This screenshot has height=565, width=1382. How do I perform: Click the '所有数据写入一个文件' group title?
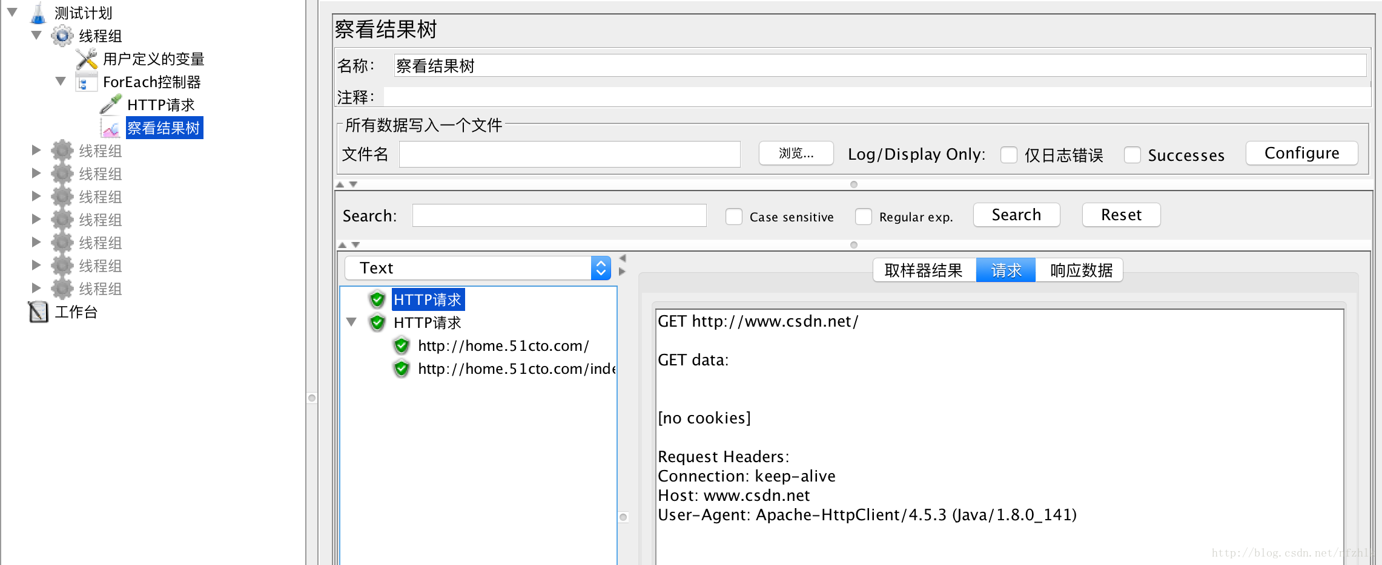pos(424,125)
